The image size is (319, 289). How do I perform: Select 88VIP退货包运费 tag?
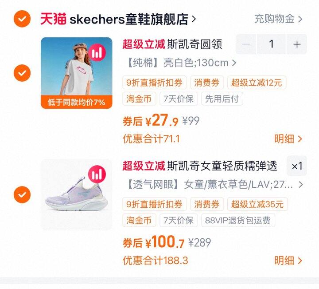pos(238,220)
